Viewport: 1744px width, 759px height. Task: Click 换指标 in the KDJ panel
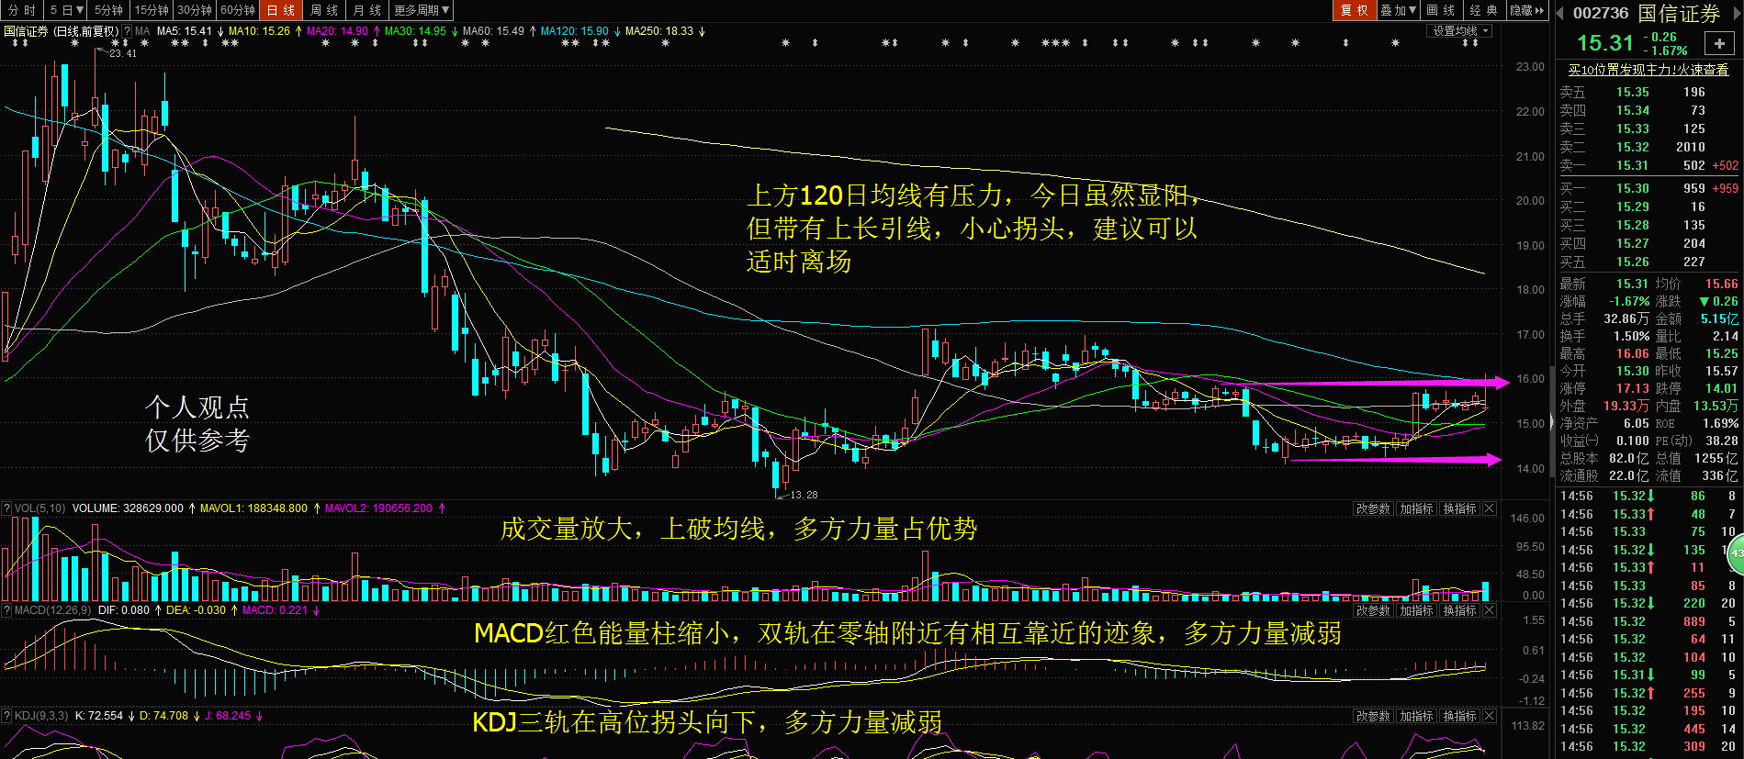click(1460, 716)
